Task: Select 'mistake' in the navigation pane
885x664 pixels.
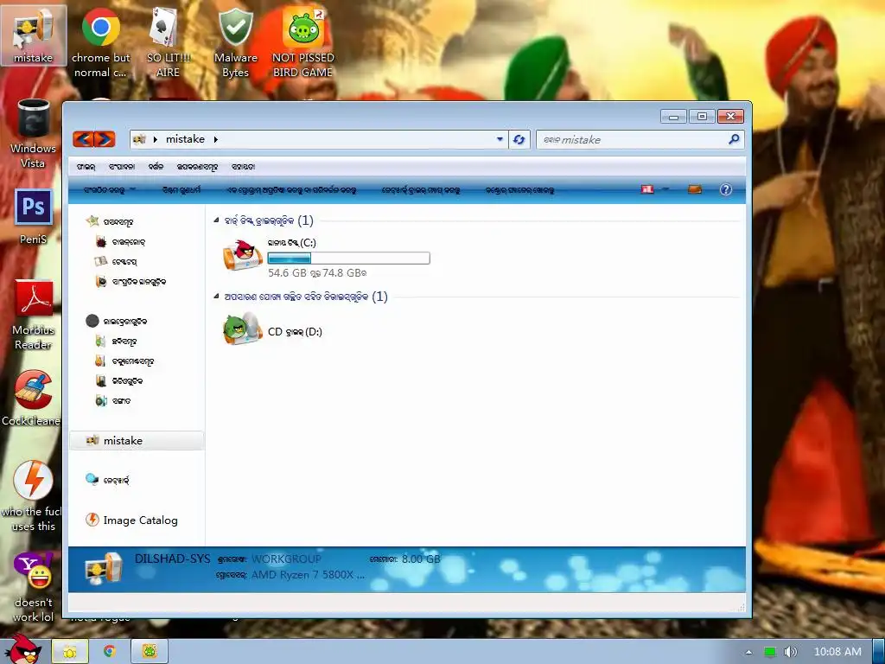Action: point(136,440)
